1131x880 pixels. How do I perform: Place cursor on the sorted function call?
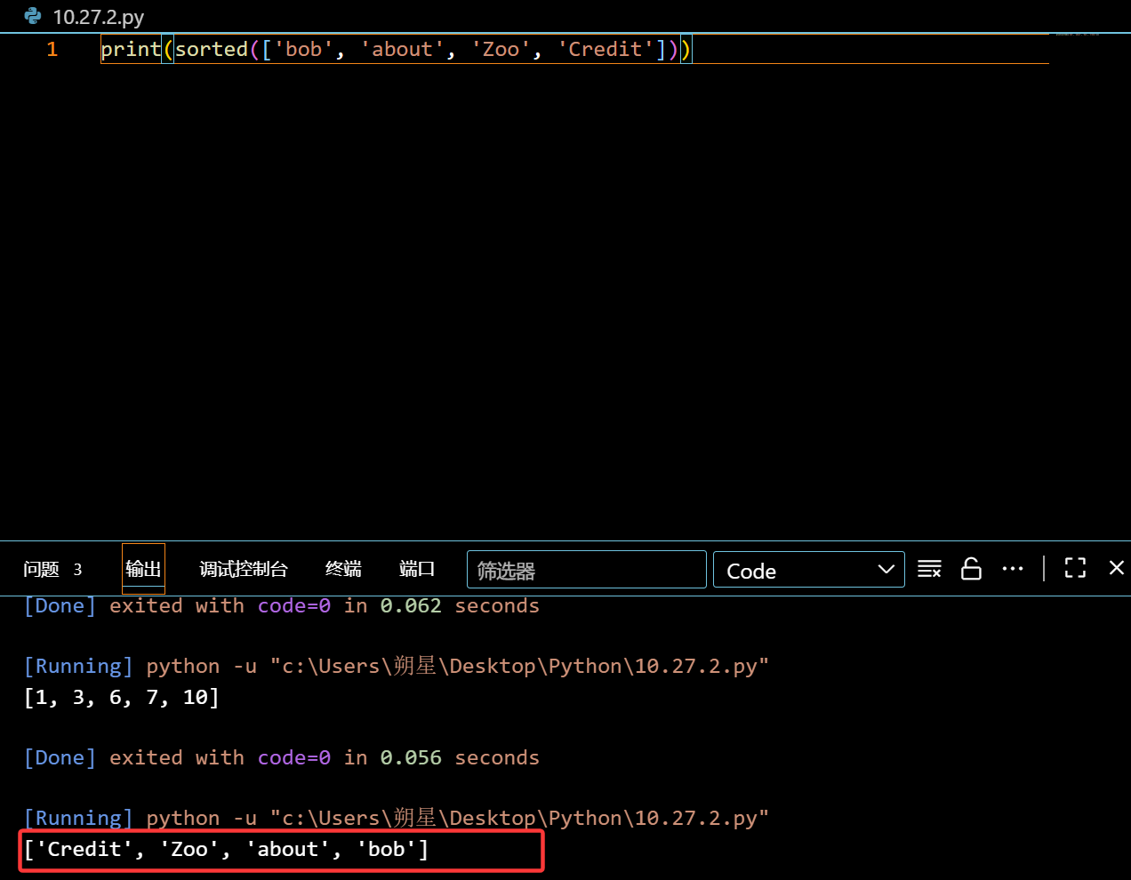point(212,50)
